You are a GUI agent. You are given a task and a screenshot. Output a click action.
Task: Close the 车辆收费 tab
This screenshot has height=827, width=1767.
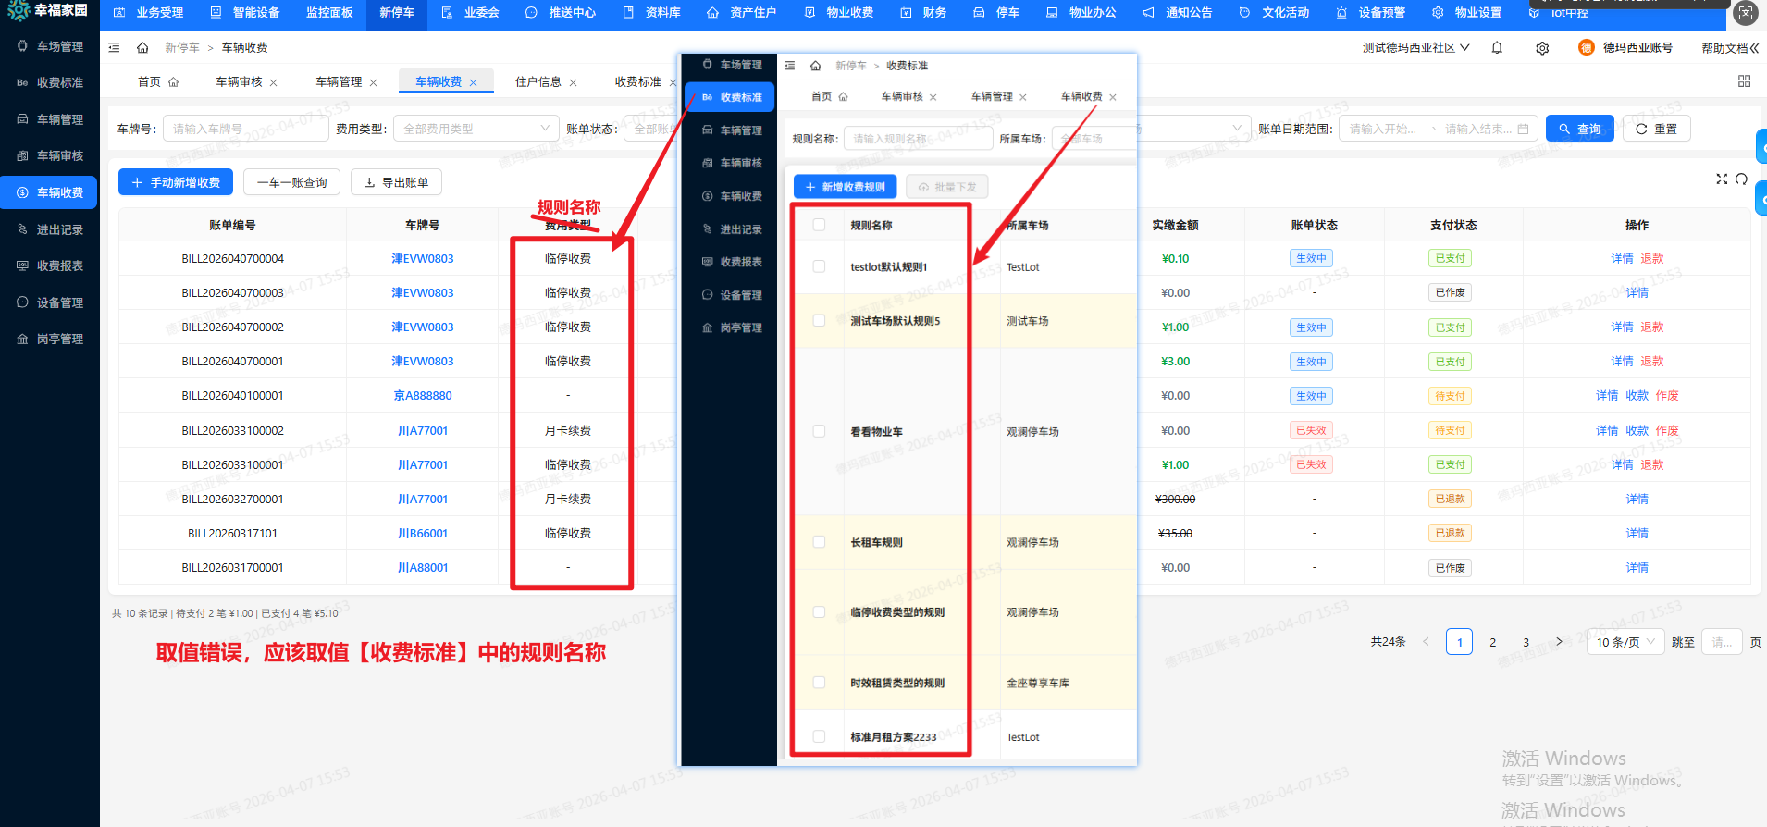pos(474,82)
